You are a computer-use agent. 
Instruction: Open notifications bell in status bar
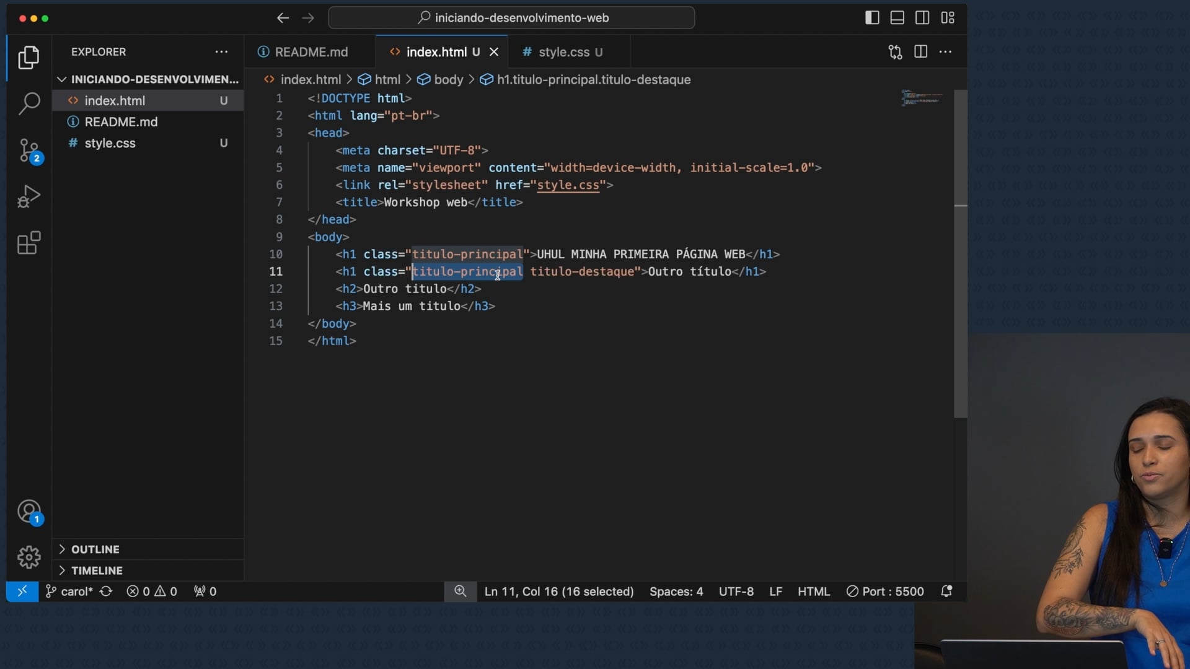[946, 591]
